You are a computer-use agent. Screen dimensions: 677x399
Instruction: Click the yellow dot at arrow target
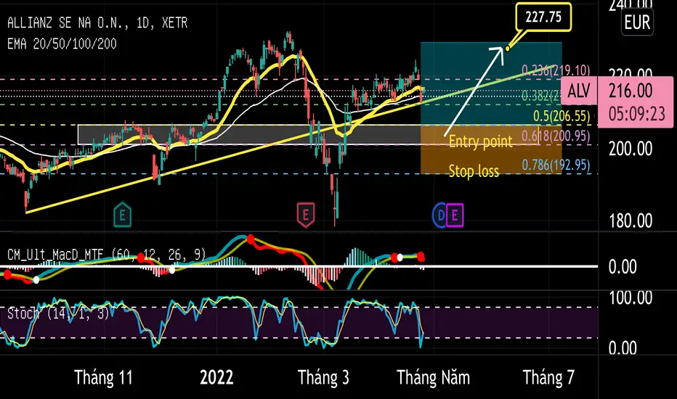point(507,49)
